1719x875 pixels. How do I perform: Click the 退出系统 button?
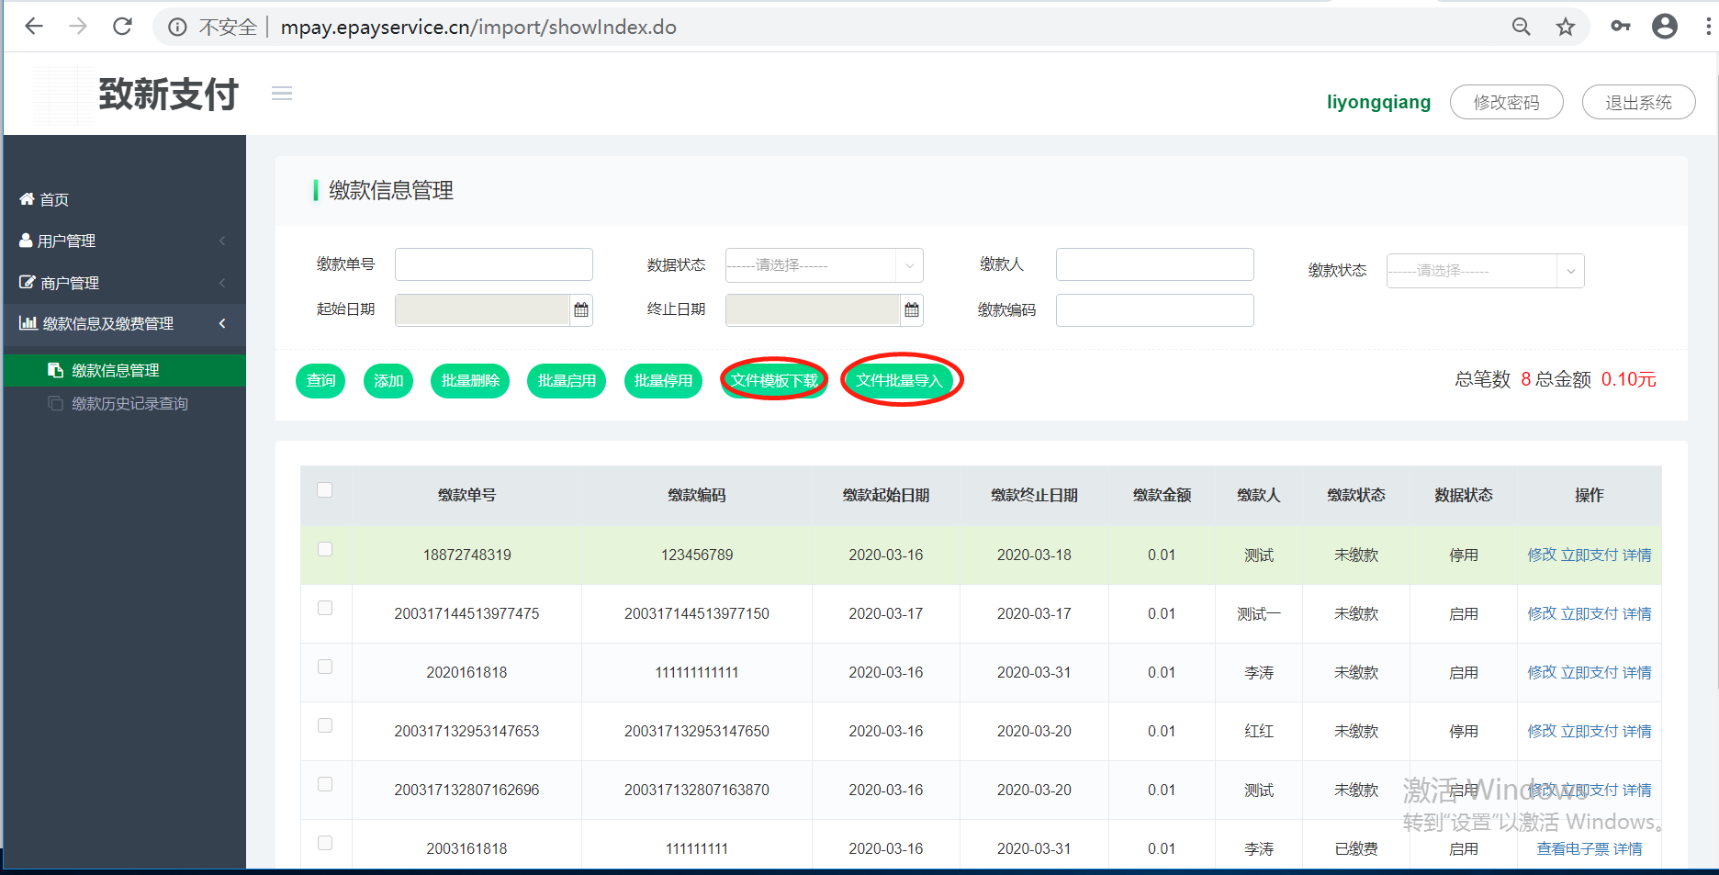pos(1638,102)
